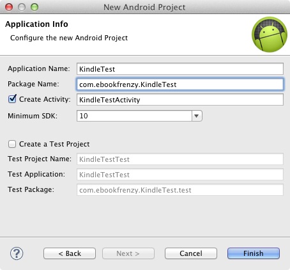The height and width of the screenshot is (270, 290).
Task: Enable Create a Test Project checkbox
Action: coord(12,144)
